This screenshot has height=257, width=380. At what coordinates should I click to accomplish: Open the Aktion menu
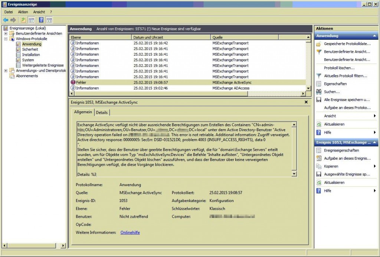point(23,12)
